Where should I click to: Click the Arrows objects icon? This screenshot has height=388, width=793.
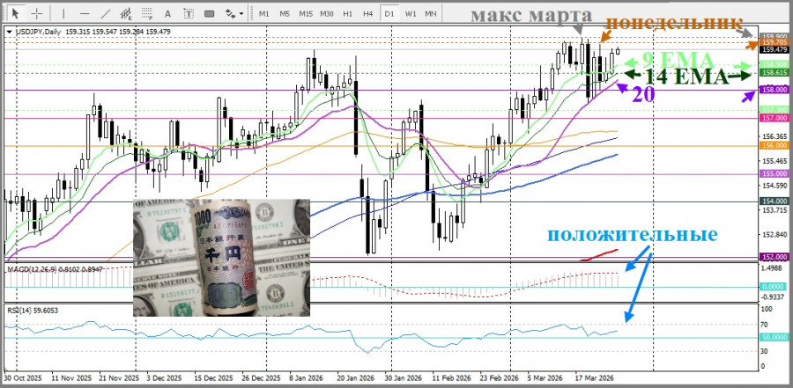230,14
